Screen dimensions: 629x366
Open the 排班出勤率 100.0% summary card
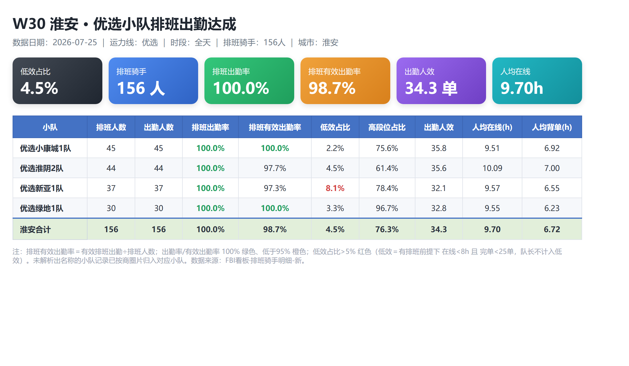pos(249,81)
